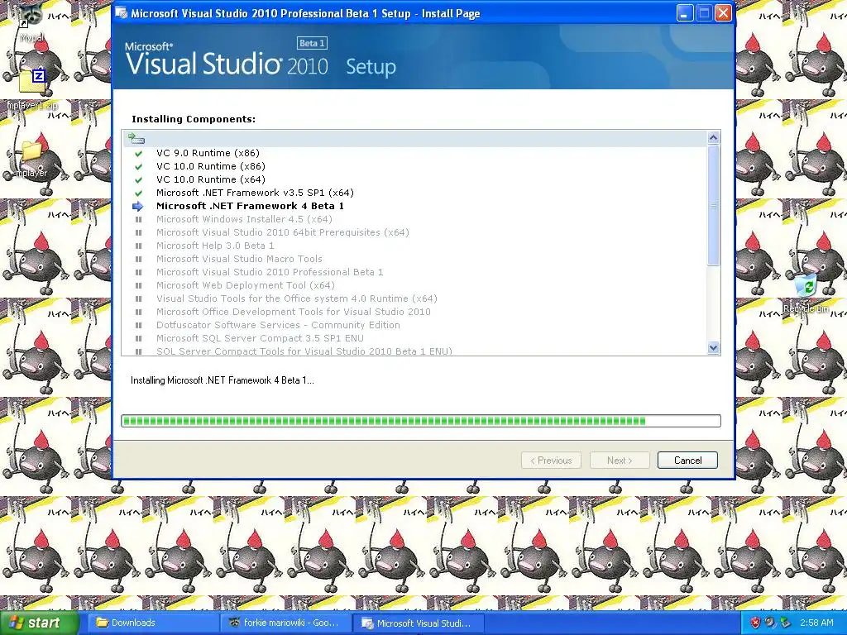Select Microsoft Help 3.0 Beta 1 row

coord(215,246)
